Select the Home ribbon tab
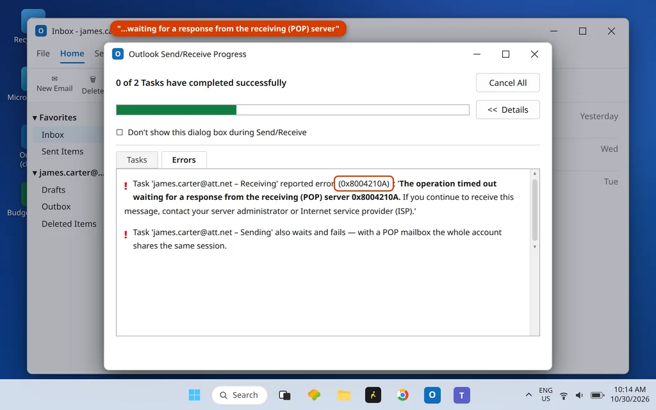Screen dimensions: 656x410 [72, 54]
